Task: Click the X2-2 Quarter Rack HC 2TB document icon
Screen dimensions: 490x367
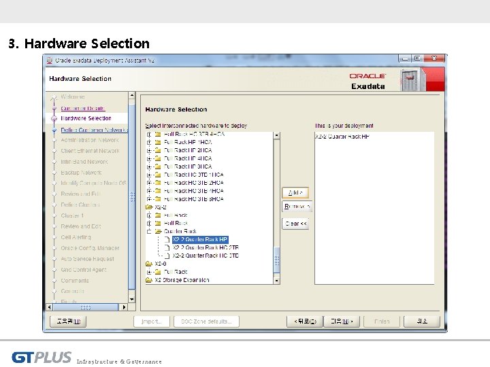Action: coord(167,248)
